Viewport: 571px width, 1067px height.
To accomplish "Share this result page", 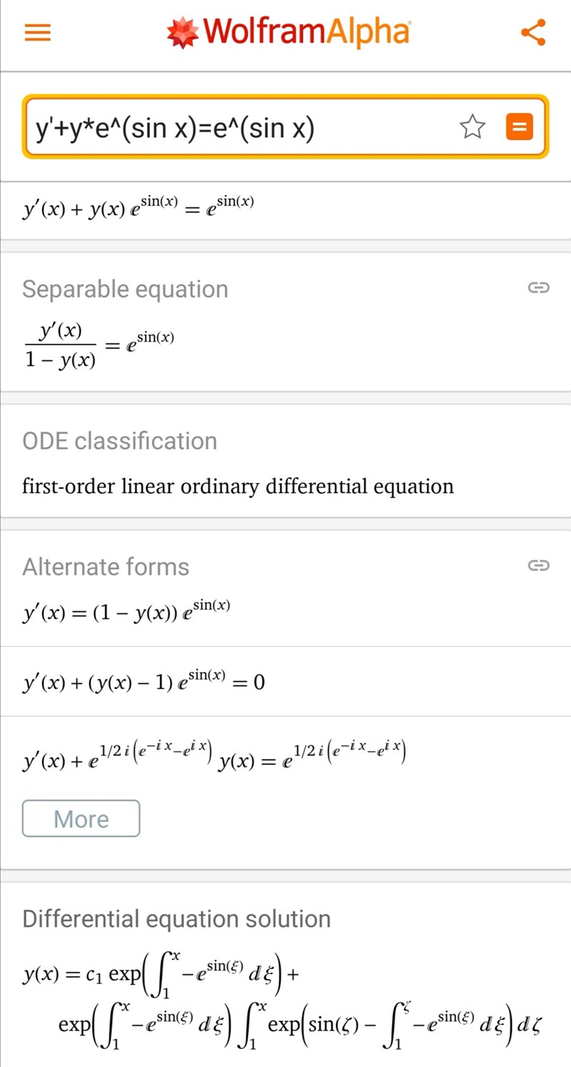I will [x=533, y=33].
